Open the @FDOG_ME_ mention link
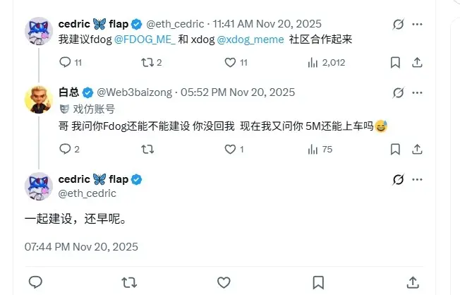The width and height of the screenshot is (460, 295). click(145, 40)
